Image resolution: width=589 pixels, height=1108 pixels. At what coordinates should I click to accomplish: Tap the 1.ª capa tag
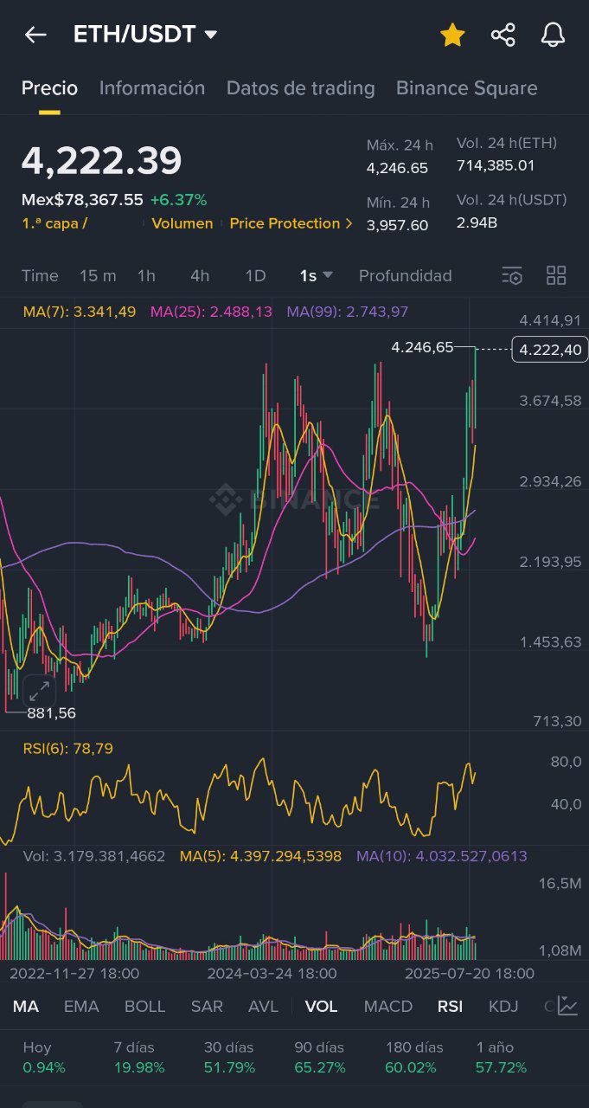pos(54,223)
